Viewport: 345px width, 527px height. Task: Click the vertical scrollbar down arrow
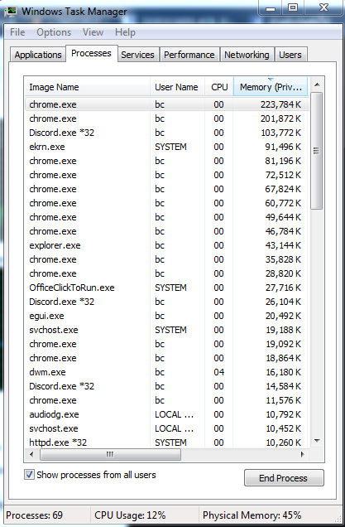tap(317, 440)
